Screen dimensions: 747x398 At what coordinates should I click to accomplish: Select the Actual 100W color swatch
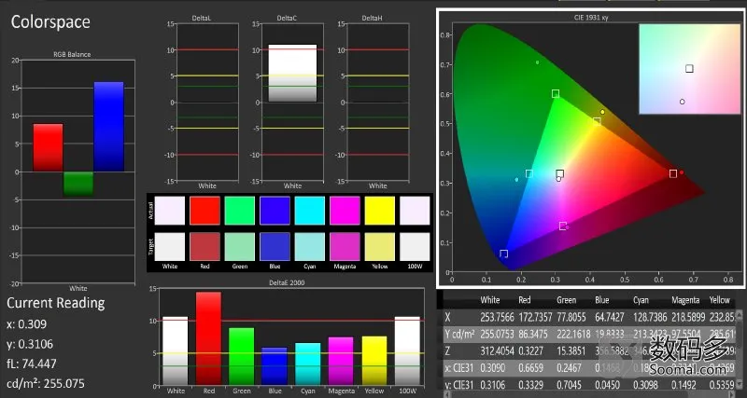[x=415, y=210]
